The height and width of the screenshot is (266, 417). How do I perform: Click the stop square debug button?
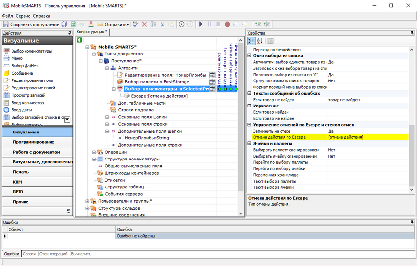click(x=218, y=24)
